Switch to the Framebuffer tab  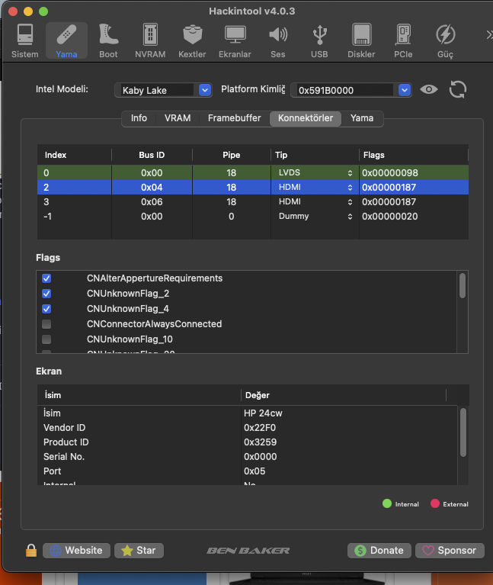click(234, 118)
